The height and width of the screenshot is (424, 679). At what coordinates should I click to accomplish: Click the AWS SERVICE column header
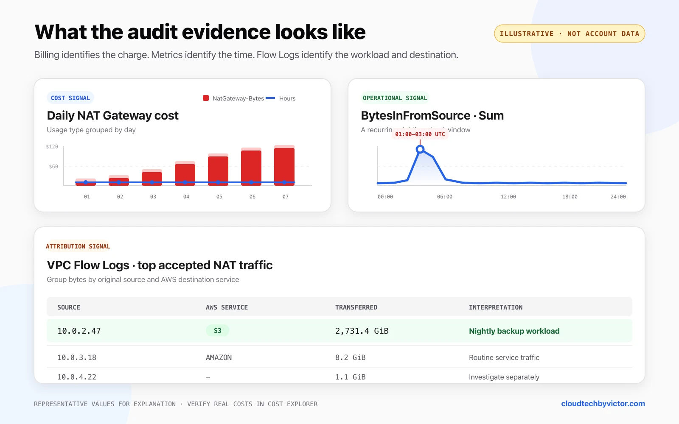click(227, 307)
